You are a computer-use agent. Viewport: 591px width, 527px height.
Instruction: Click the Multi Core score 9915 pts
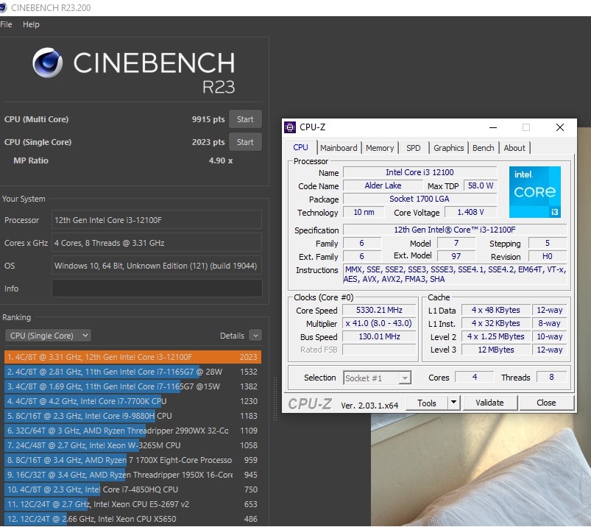click(x=208, y=119)
